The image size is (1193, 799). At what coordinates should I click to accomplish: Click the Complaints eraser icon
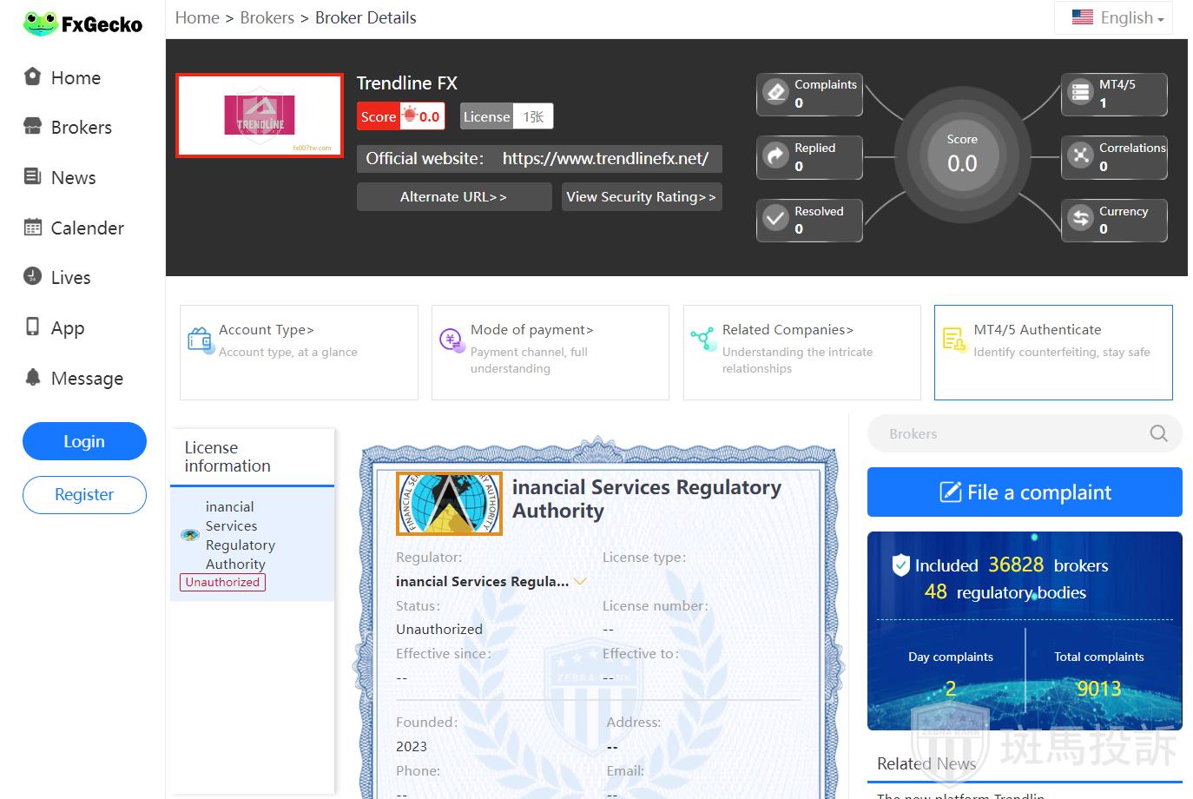click(x=775, y=93)
